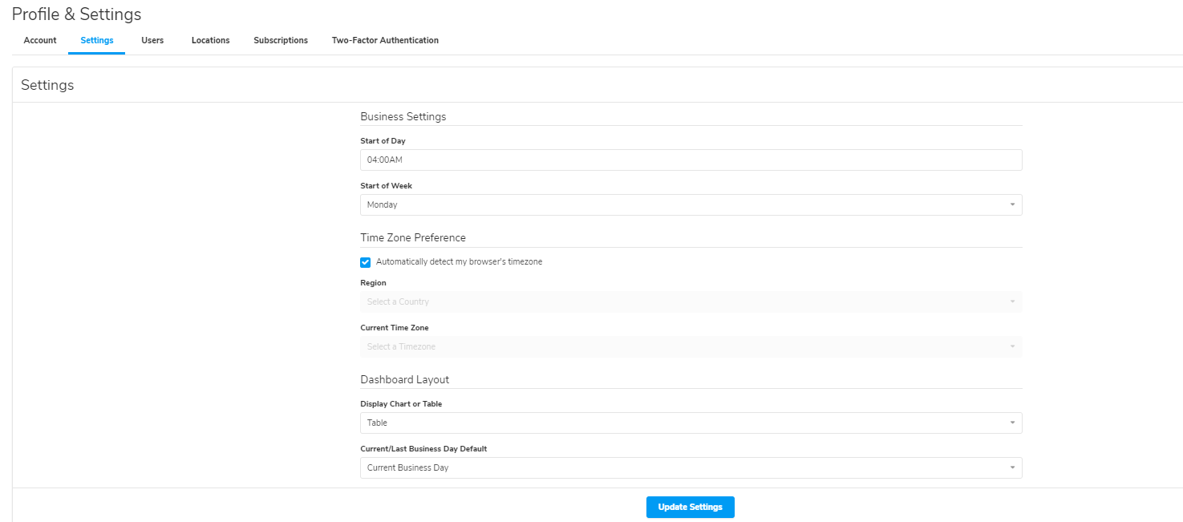Click the Start of Day time field
1183x522 pixels.
691,160
